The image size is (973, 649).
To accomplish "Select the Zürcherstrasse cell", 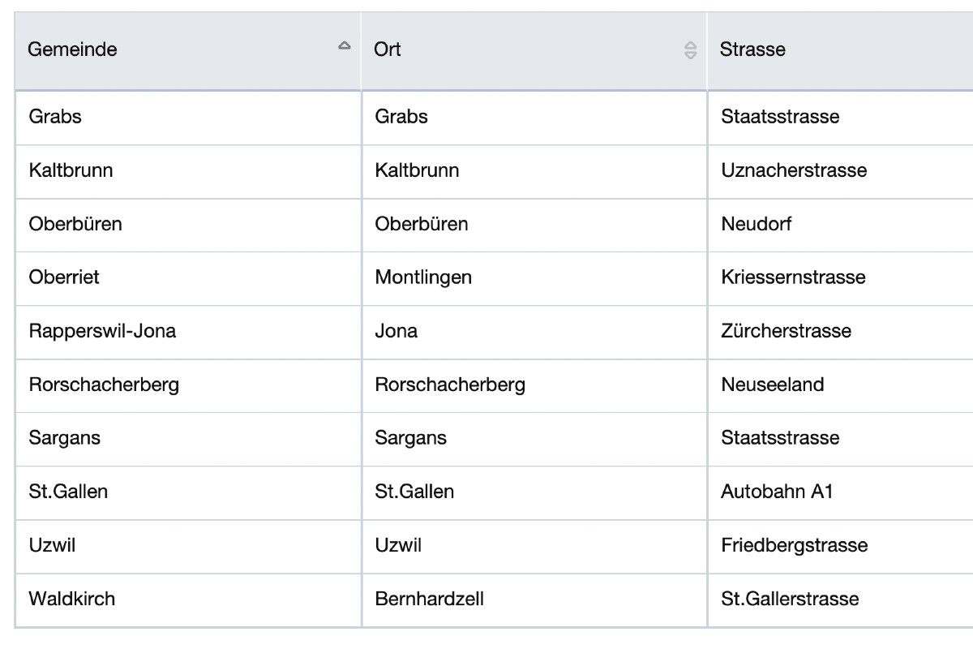I will 786,331.
